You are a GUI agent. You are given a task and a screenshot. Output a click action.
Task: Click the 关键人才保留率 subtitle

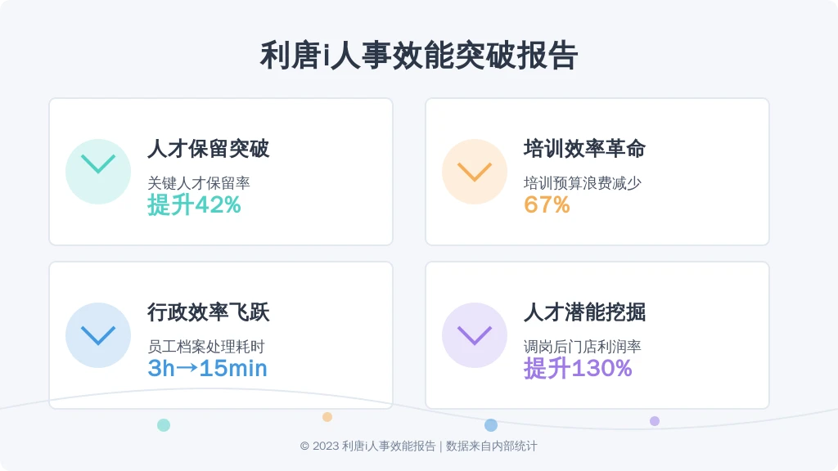[x=199, y=183]
